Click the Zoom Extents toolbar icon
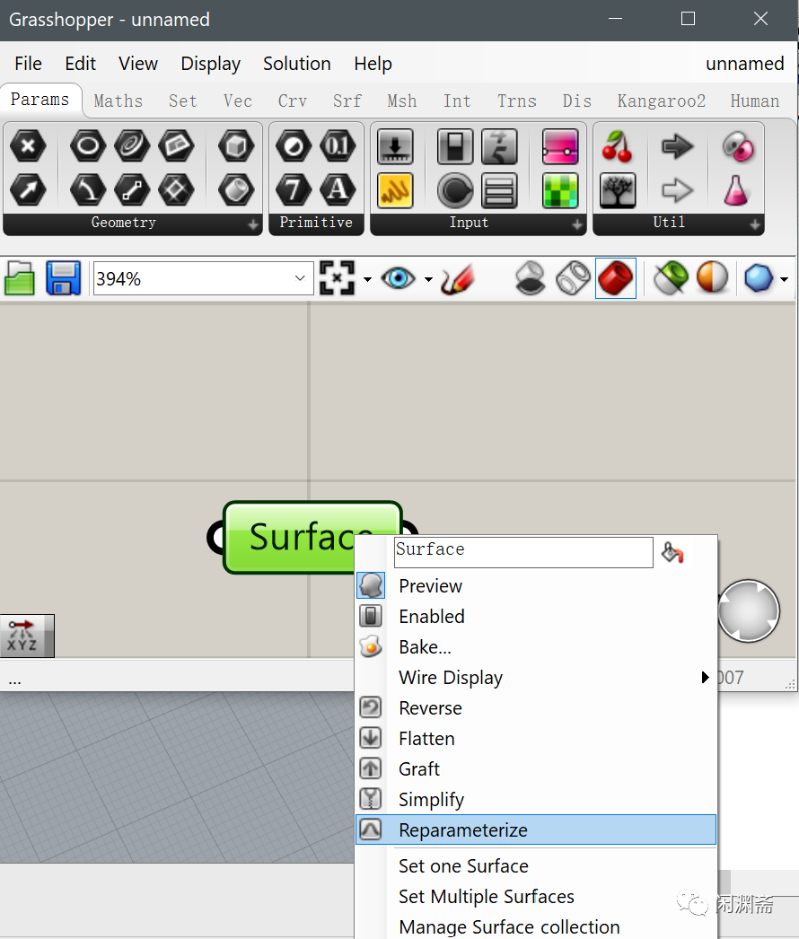Screen dimensions: 799x939 (x=338, y=278)
